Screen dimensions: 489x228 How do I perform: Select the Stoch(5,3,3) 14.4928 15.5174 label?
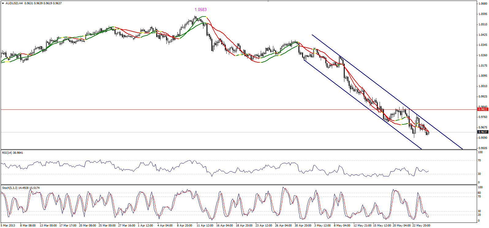(21, 188)
